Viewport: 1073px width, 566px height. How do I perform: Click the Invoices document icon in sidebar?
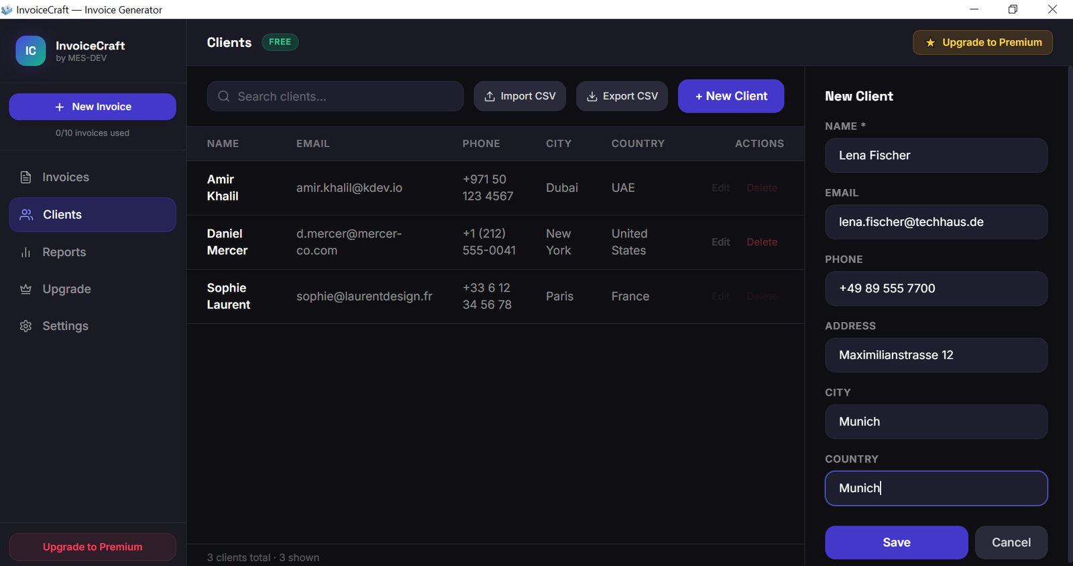pyautogui.click(x=25, y=177)
